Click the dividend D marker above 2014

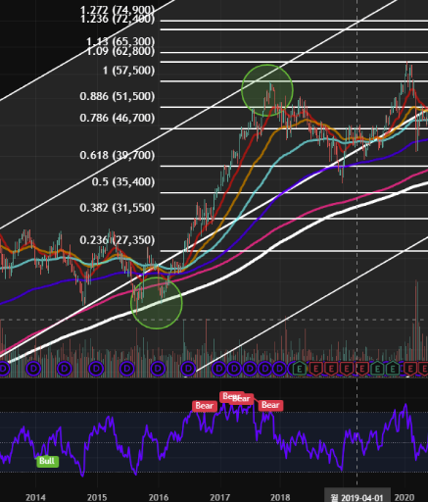tap(33, 369)
